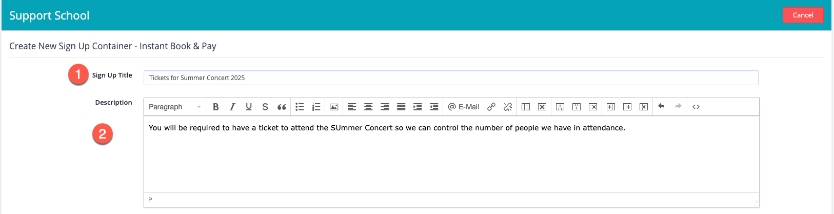Center align the paragraph text
Image resolution: width=834 pixels, height=214 pixels.
point(368,107)
